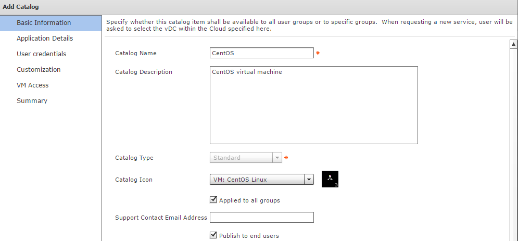Disable the Publish to end users checkbox
Image resolution: width=518 pixels, height=241 pixels.
point(213,235)
